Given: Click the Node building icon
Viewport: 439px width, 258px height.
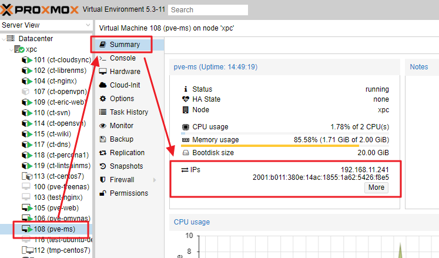Looking at the screenshot, I should [x=185, y=110].
